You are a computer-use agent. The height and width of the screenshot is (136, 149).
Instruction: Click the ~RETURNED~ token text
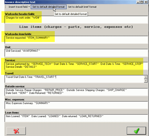[55, 93]
